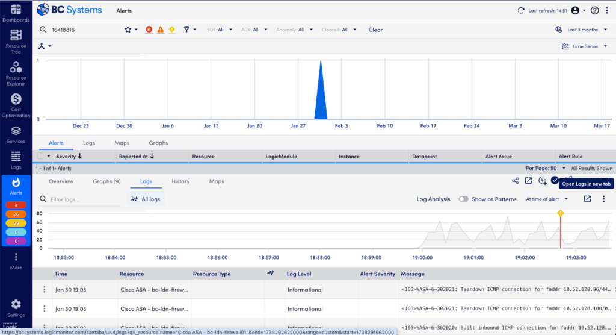Click the share icon in alert details

coord(515,181)
